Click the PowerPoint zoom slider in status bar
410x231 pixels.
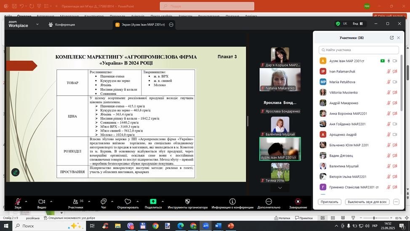pyautogui.click(x=374, y=218)
